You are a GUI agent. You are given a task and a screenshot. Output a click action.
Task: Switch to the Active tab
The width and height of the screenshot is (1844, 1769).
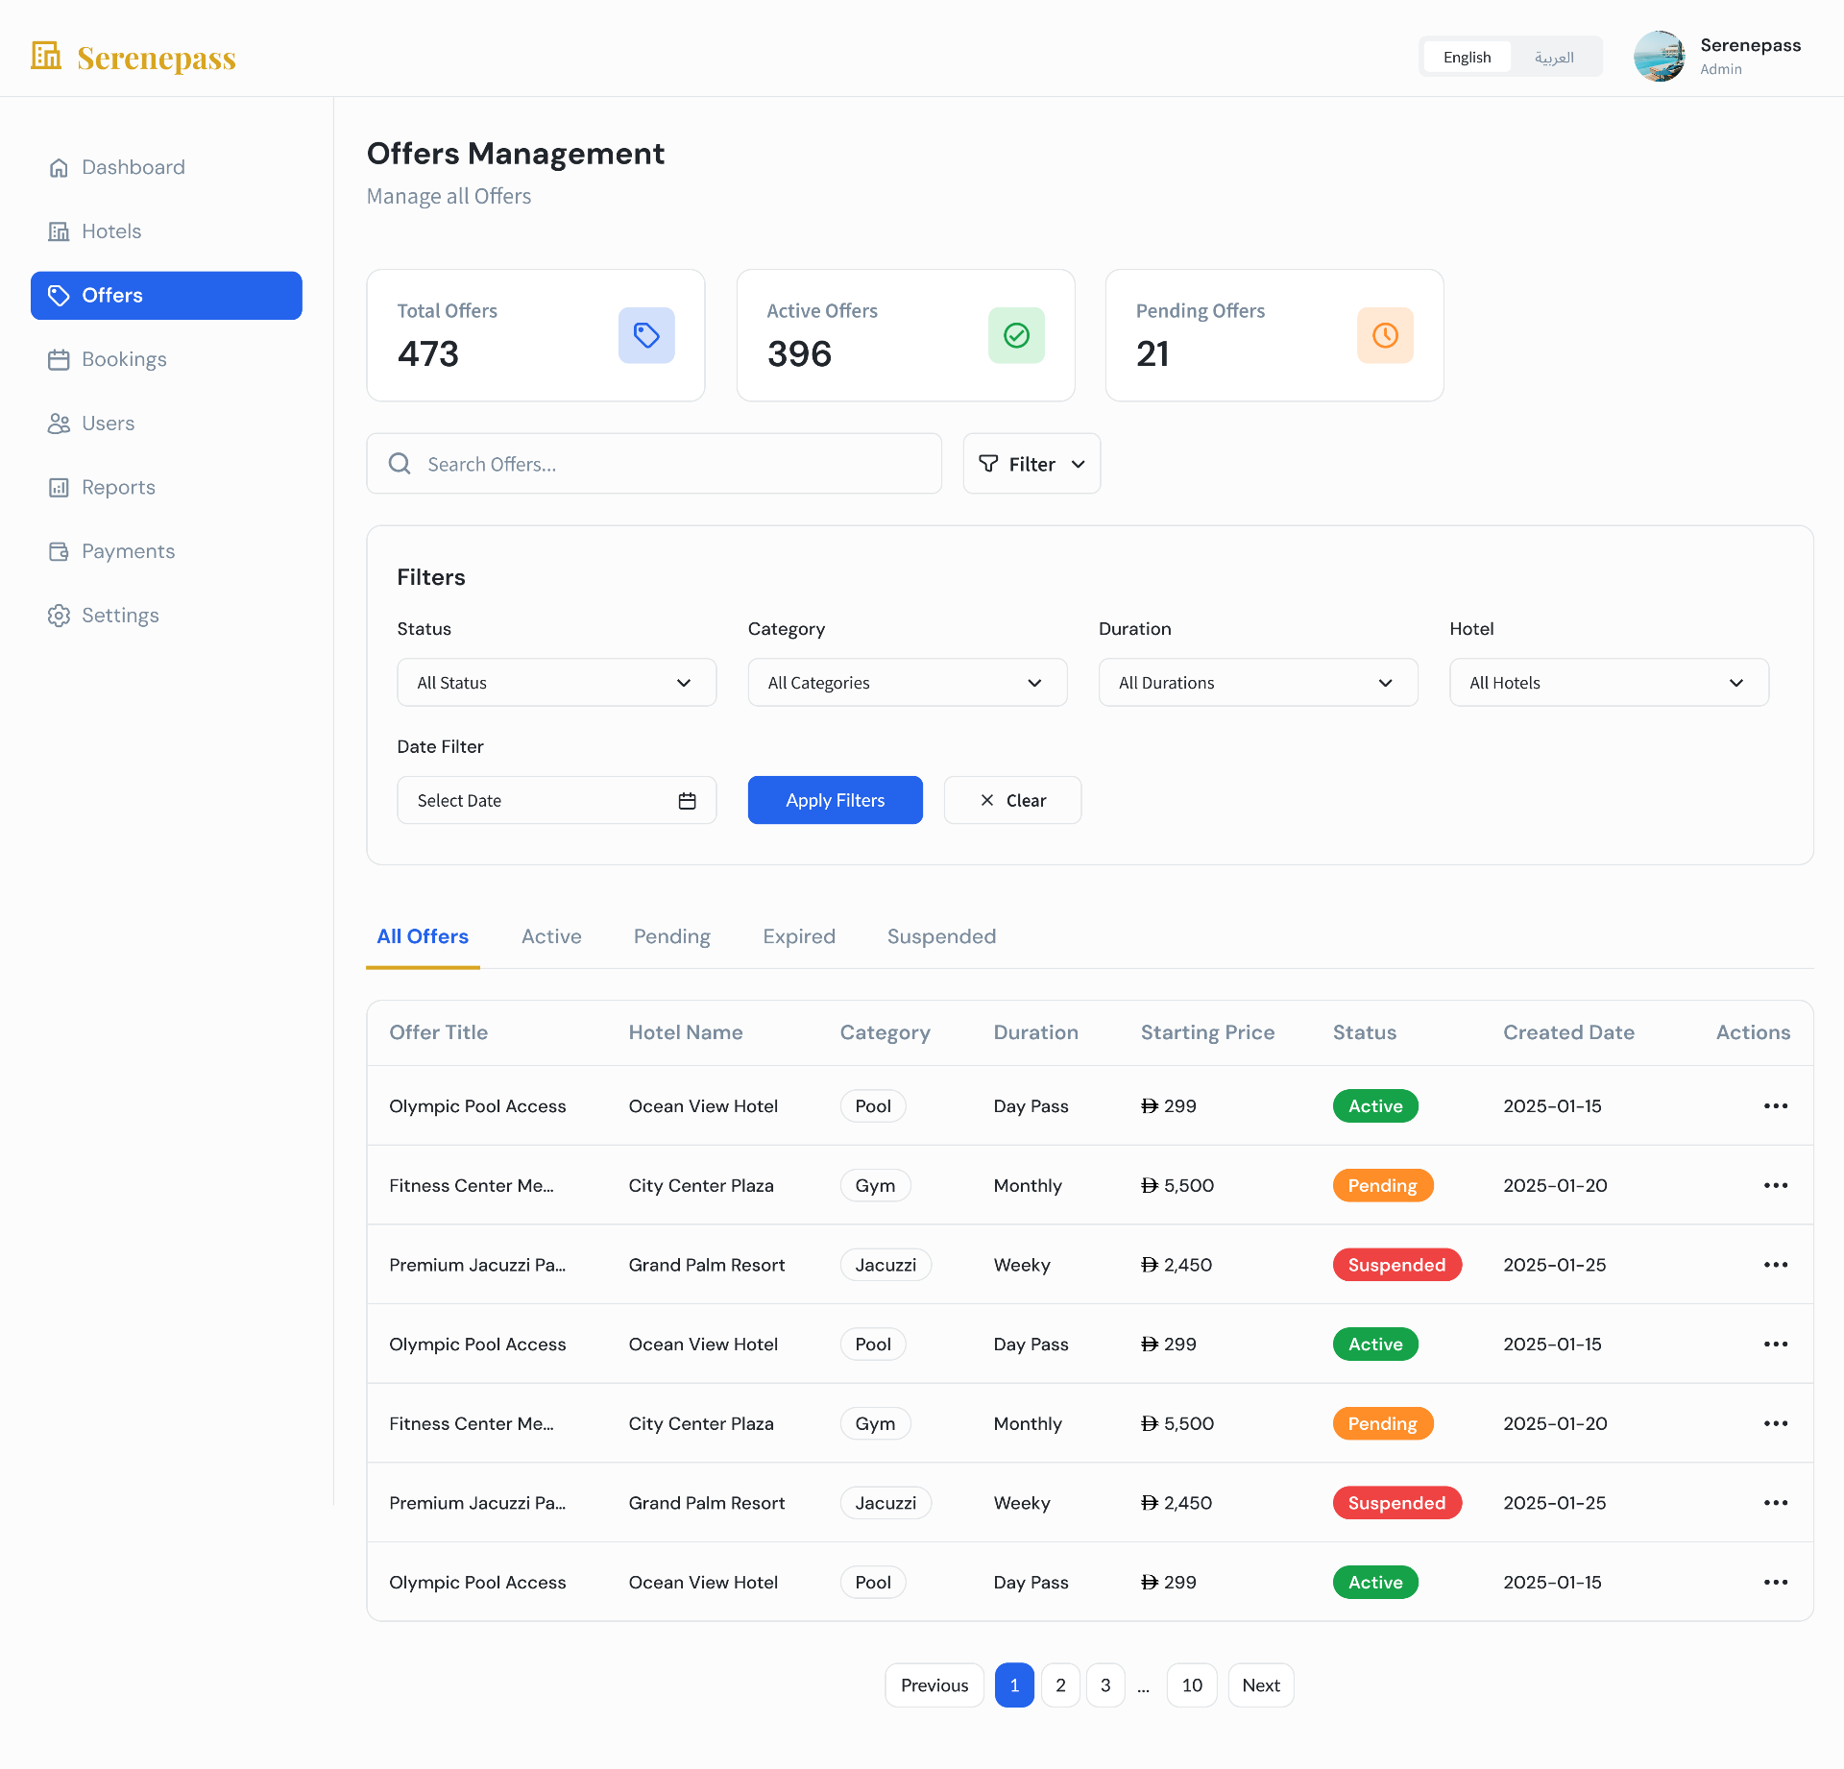click(551, 937)
